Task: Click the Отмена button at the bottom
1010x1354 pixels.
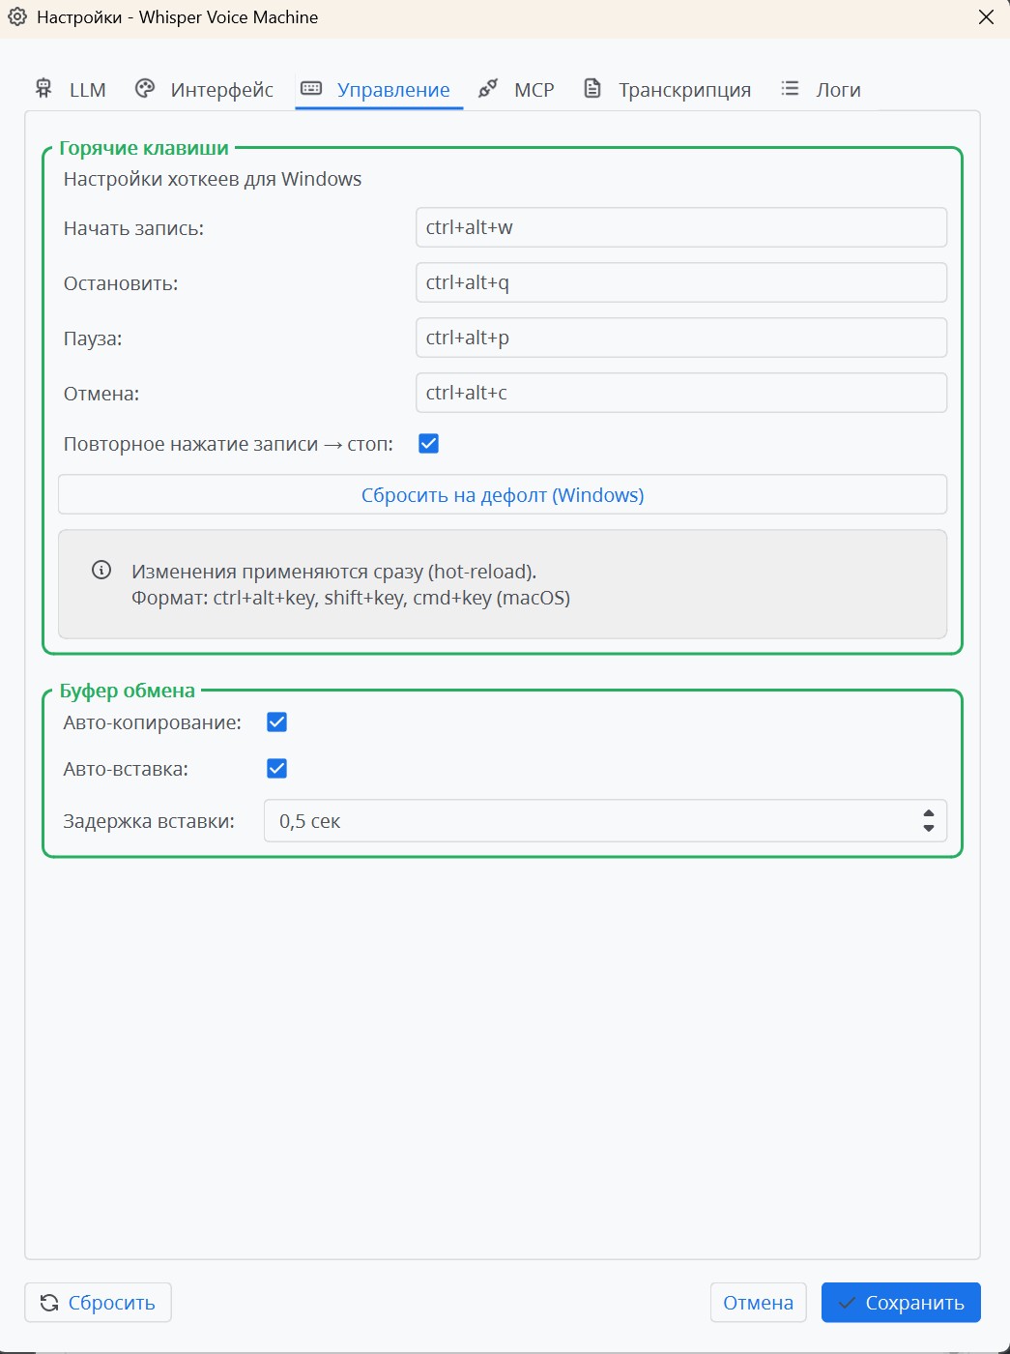Action: [758, 1303]
